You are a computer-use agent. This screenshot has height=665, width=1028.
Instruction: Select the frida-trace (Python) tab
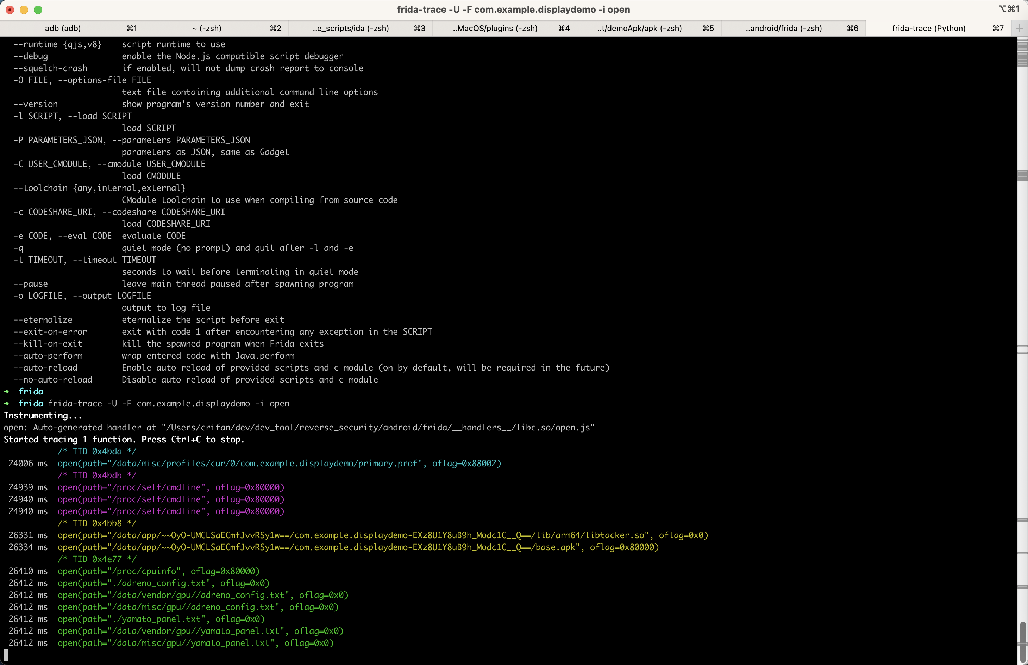pos(938,28)
